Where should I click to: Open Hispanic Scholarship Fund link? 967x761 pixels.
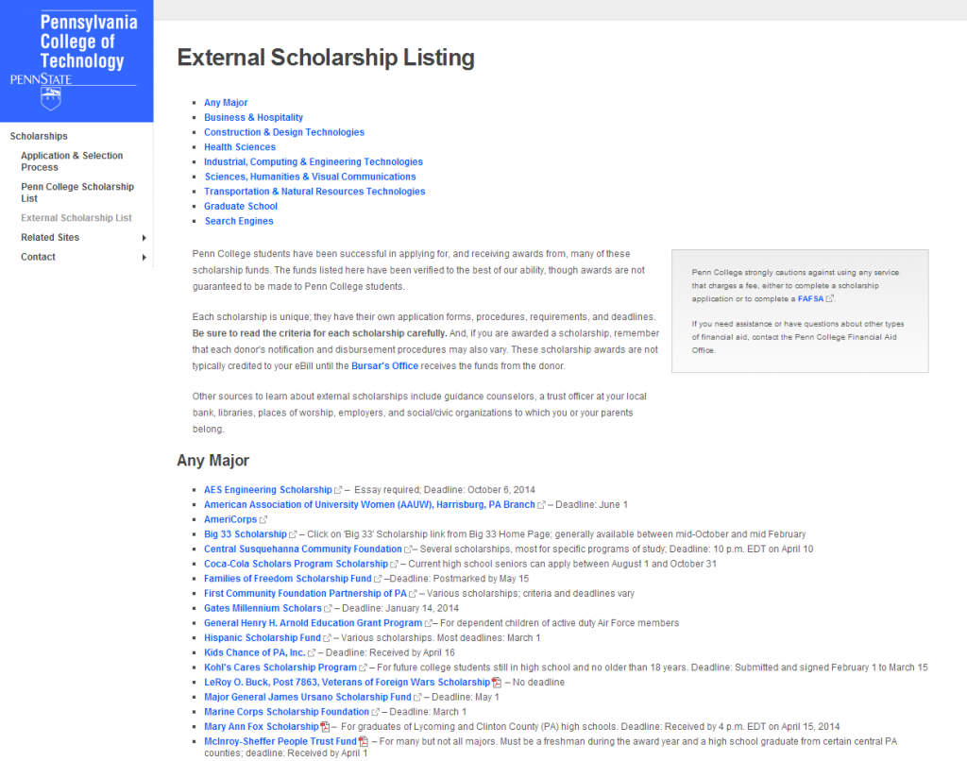coord(263,637)
